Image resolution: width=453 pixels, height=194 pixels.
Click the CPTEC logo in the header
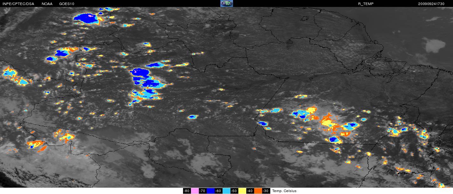point(226,3)
